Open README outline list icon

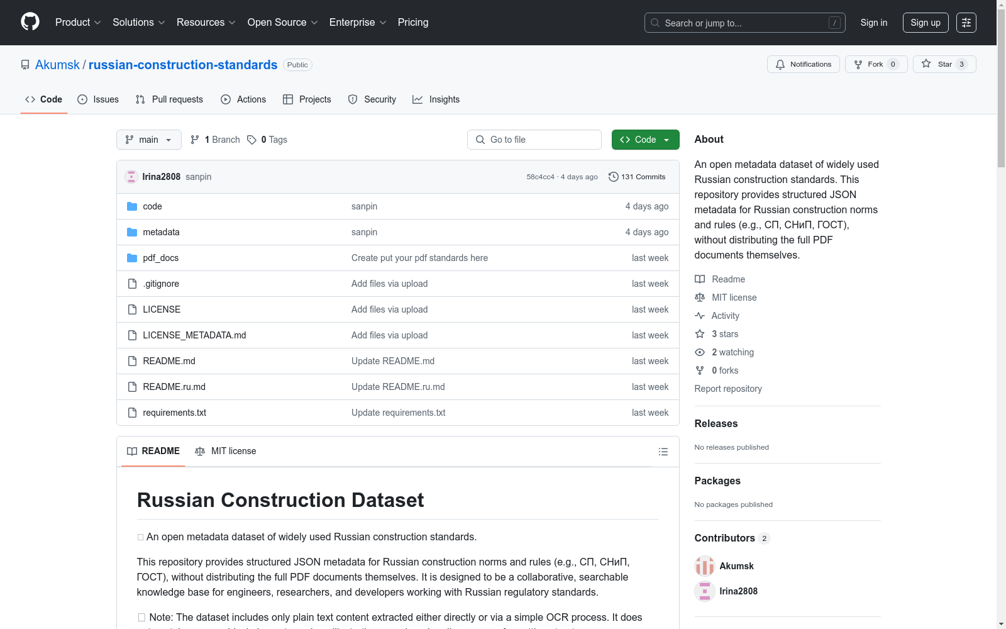click(663, 452)
